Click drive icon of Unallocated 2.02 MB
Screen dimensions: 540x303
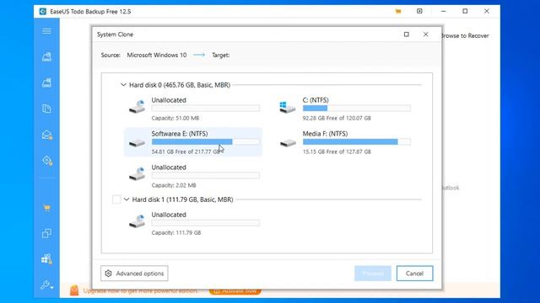(x=137, y=173)
